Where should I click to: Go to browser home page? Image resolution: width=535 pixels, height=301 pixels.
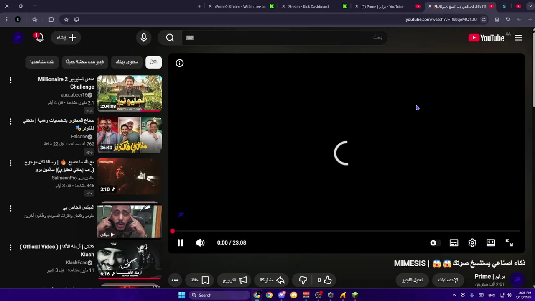[497, 19]
